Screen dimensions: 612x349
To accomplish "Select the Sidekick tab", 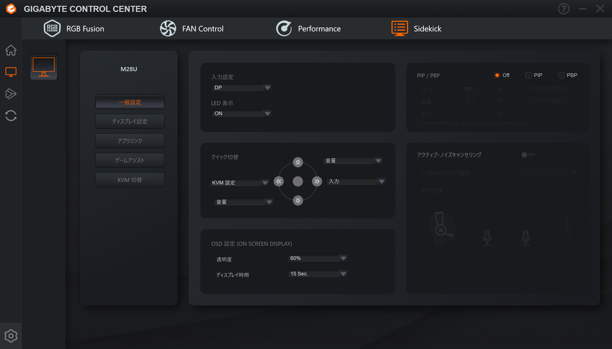I will click(x=416, y=28).
